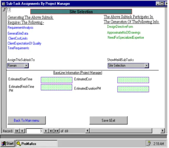Click the Site Selection title banner
169x148 pixels.
81,12
